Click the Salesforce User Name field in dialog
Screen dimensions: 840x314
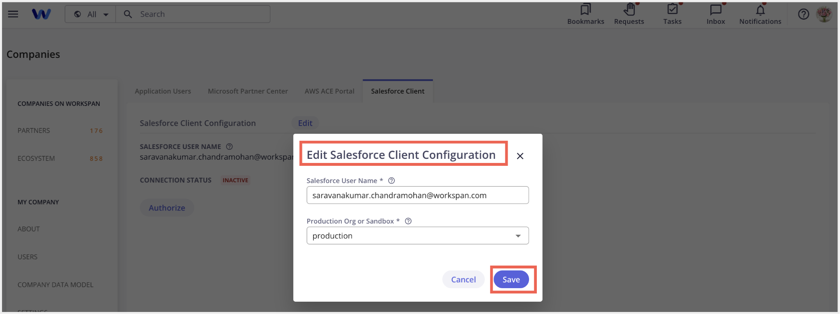(417, 195)
